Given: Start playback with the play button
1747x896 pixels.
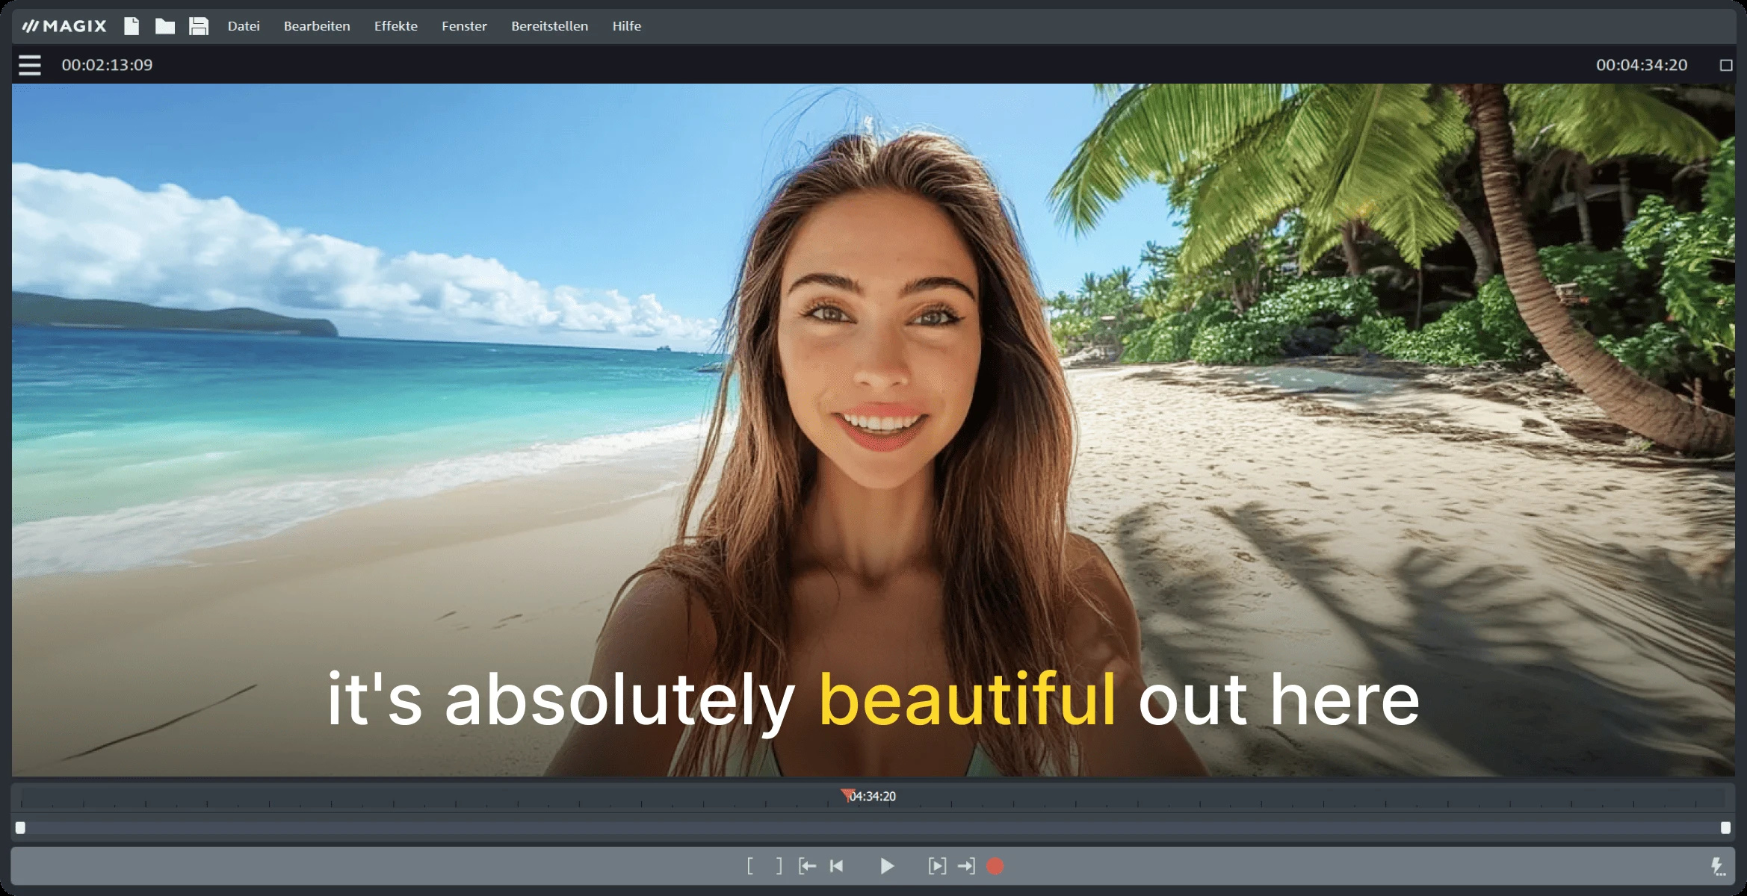Looking at the screenshot, I should pyautogui.click(x=887, y=866).
